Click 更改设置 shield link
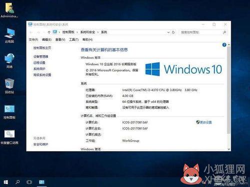 pyautogui.click(x=204, y=122)
